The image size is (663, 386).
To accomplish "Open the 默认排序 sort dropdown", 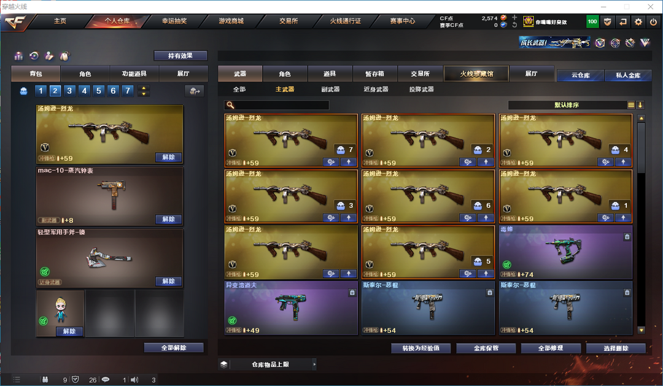I will pyautogui.click(x=567, y=105).
